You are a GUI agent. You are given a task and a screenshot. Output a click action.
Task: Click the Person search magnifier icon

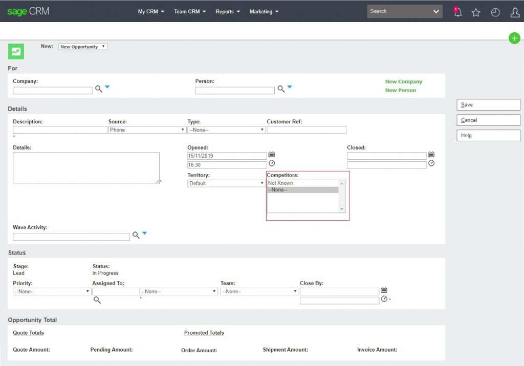(281, 89)
